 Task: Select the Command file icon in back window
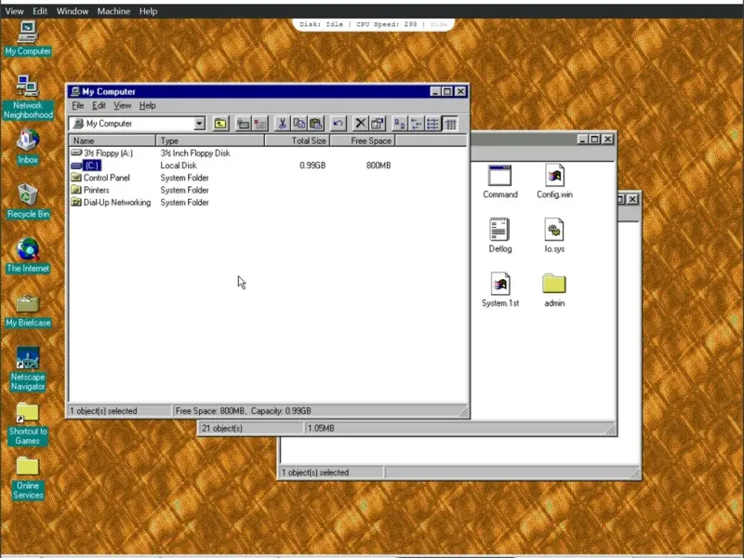point(500,181)
